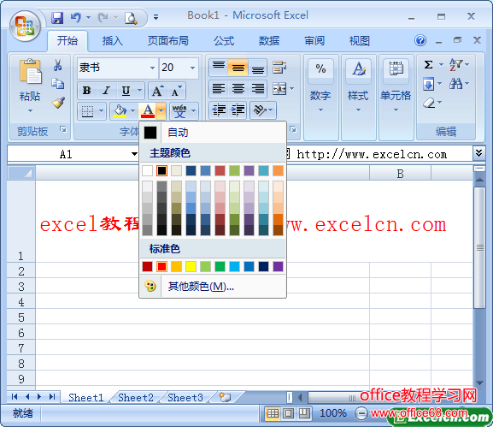Increase indent of cell content
The height and width of the screenshot is (427, 493).
coord(238,110)
